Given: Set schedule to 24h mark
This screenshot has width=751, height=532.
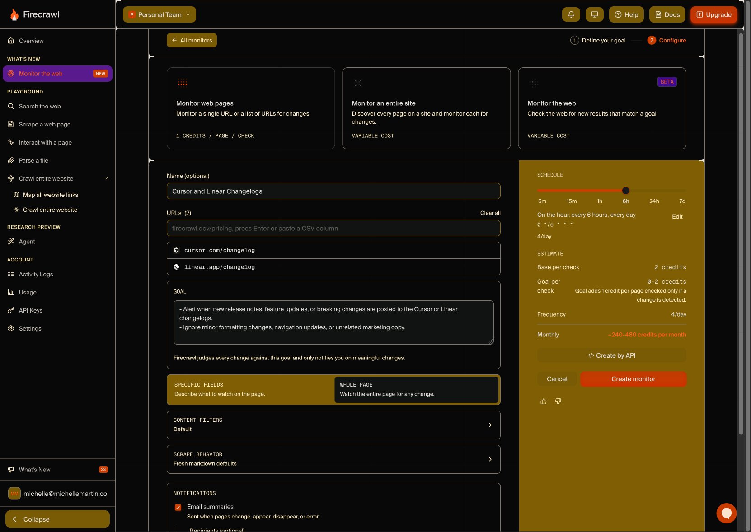Looking at the screenshot, I should pos(654,201).
